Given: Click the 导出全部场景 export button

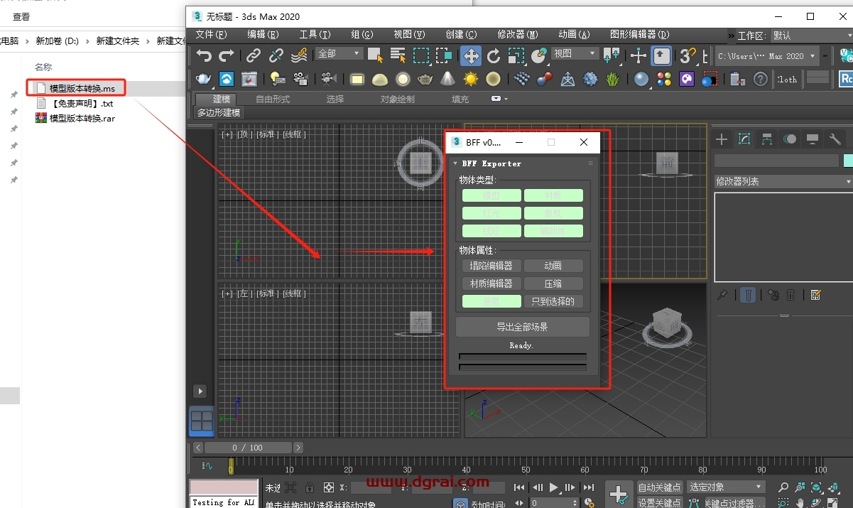Looking at the screenshot, I should click(x=523, y=327).
